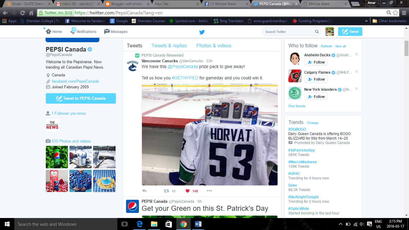The image size is (409, 230).
Task: Go back with the browser back arrow
Action: click(5, 13)
